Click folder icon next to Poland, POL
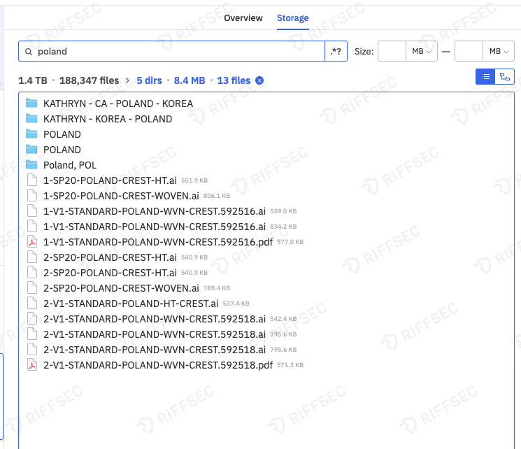The image size is (521, 449). pos(31,164)
